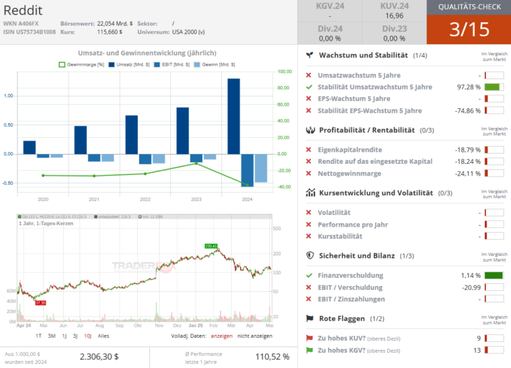Click the 37.35 low price marker
The image size is (511, 368).
click(x=41, y=303)
